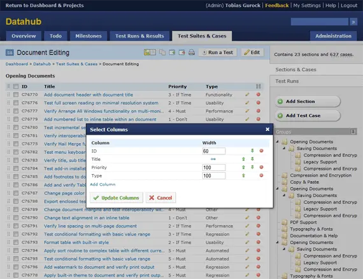Viewport: 363px width, 279px height.
Task: Click the export cases icon with red arrow
Action: 181,52
